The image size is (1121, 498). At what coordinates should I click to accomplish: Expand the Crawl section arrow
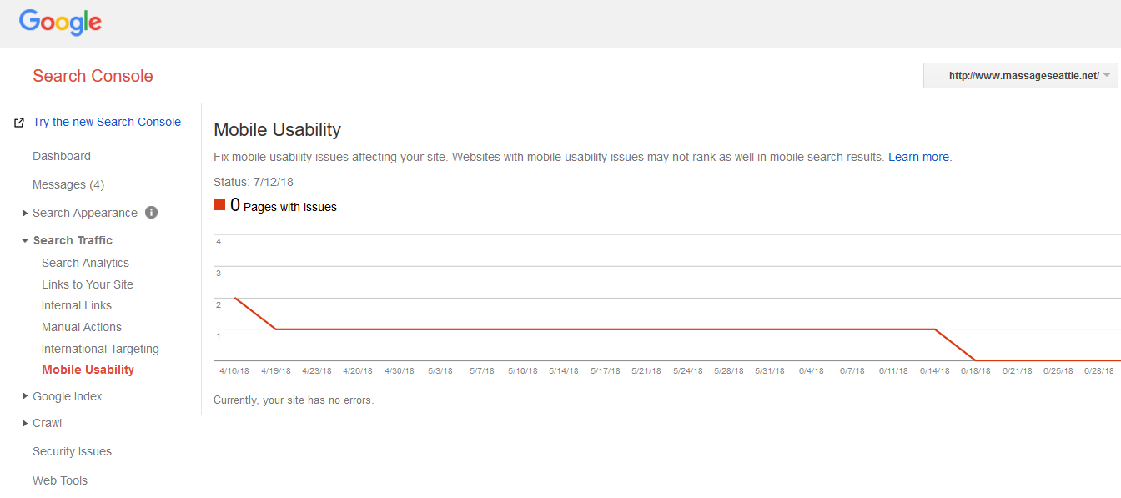pyautogui.click(x=25, y=423)
